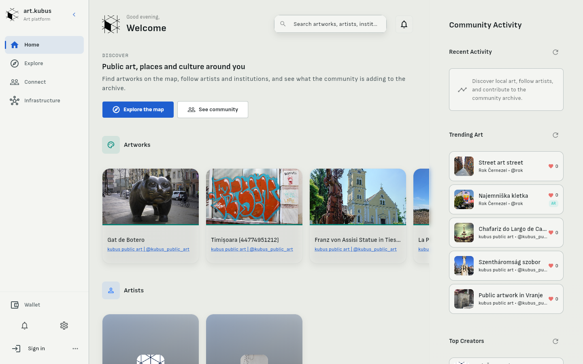Open the Gat de Botero artwork thumbnail
Viewport: 583px width, 364px height.
(x=151, y=197)
